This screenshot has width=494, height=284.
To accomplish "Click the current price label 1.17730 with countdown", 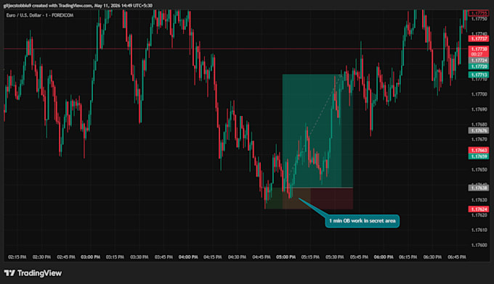I will 479,51.
